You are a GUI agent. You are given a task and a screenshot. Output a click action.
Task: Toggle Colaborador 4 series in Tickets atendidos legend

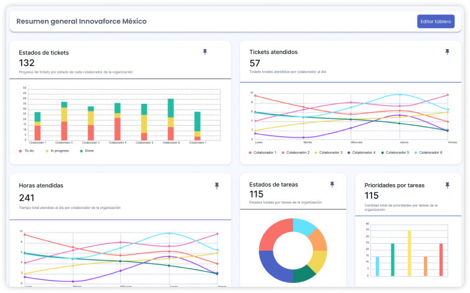(x=362, y=152)
